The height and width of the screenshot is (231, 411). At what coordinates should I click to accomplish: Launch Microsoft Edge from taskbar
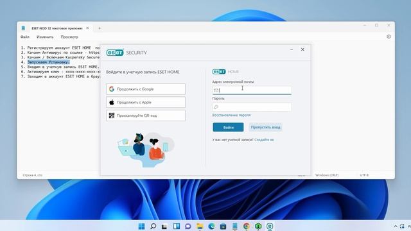211,227
